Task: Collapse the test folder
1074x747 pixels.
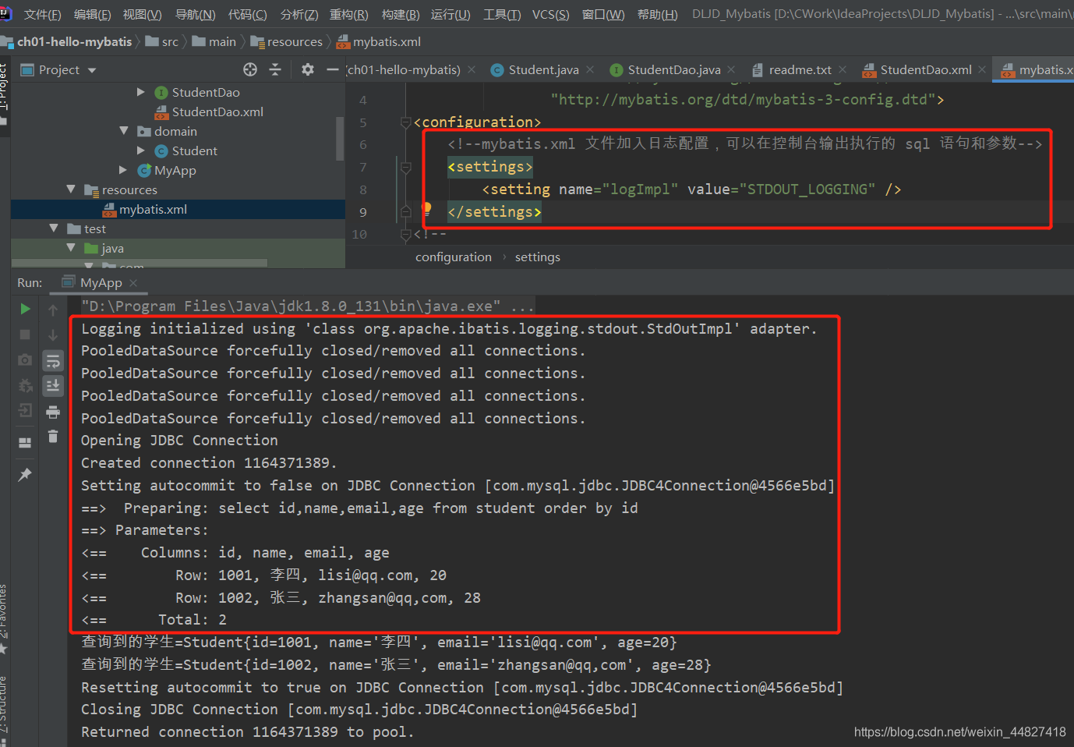Action: (54, 228)
